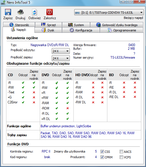This screenshot has width=146, height=167.
Task: Click the Zapisz floppy disk icon
Action: [8, 12]
